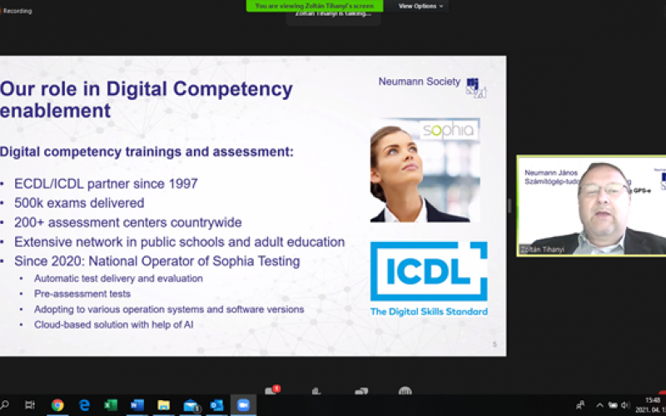Select Zoltán Tihanyi's video thumbnail
The height and width of the screenshot is (416, 666).
click(x=591, y=206)
